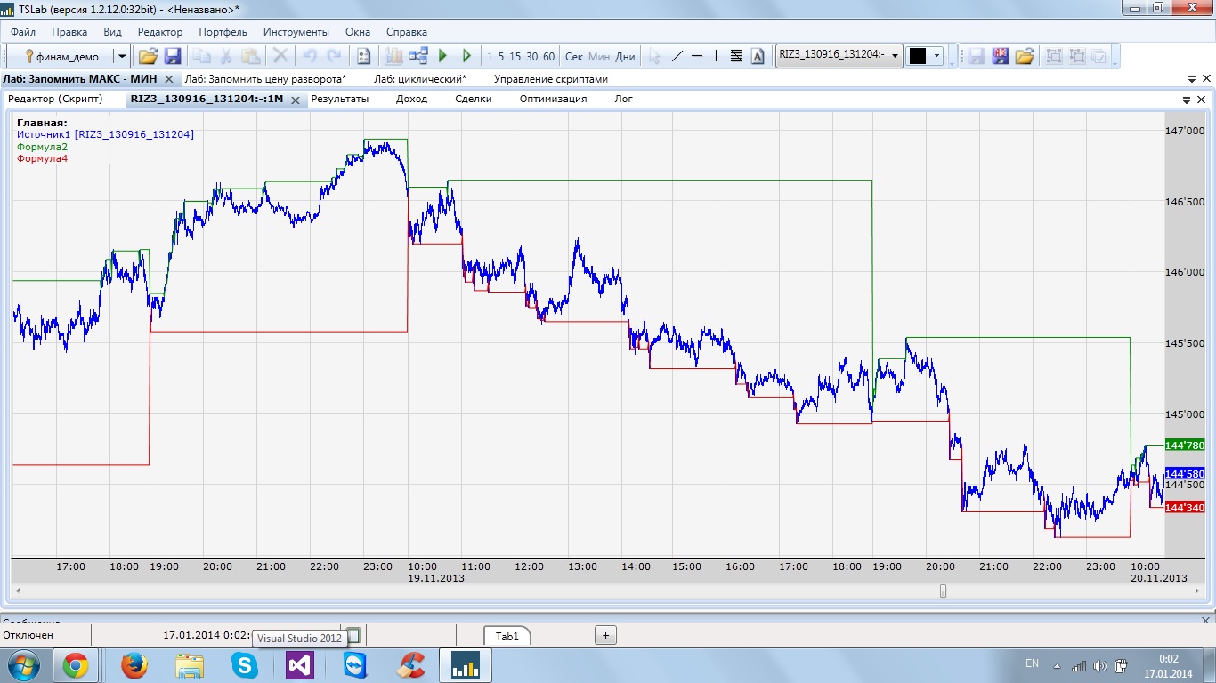Screen dimensions: 1216x683
Task: Toggle the 60 interval timeframe
Action: [x=548, y=57]
